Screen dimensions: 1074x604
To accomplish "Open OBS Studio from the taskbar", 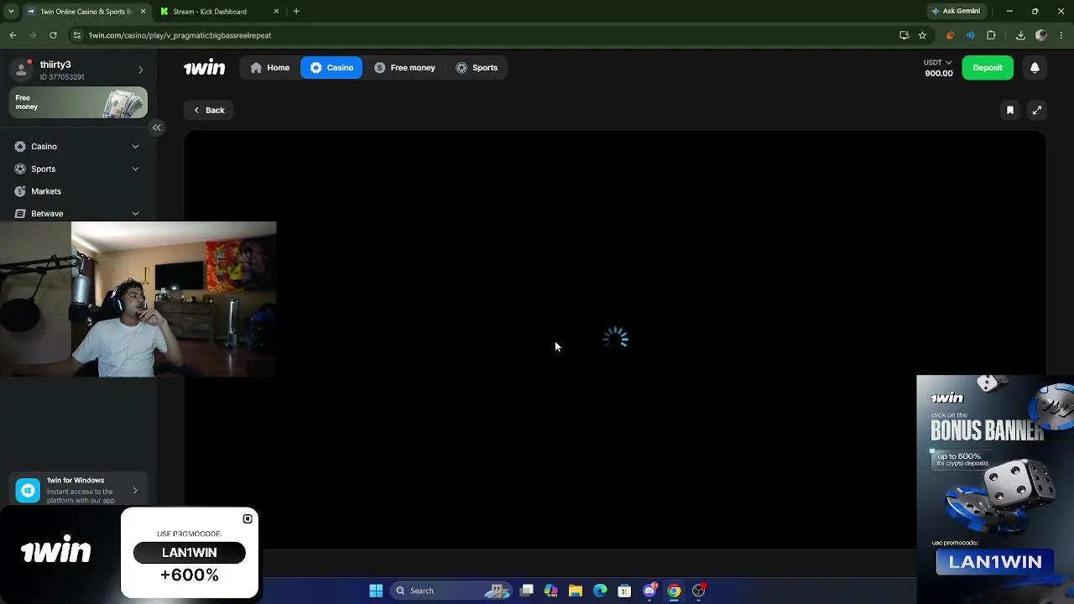I will [x=698, y=591].
